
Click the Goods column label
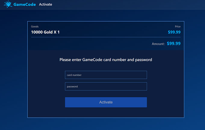35,27
